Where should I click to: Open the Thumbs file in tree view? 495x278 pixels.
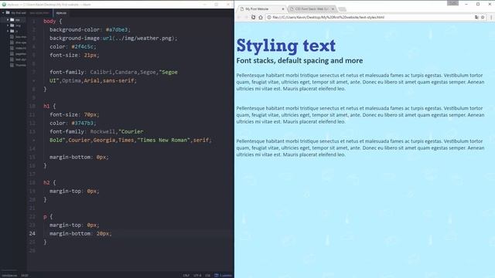[x=19, y=65]
